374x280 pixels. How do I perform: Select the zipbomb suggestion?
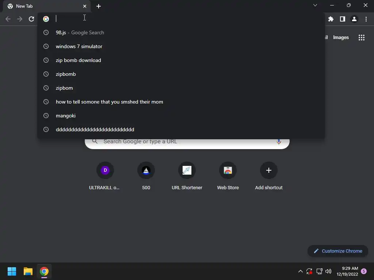coord(181,74)
